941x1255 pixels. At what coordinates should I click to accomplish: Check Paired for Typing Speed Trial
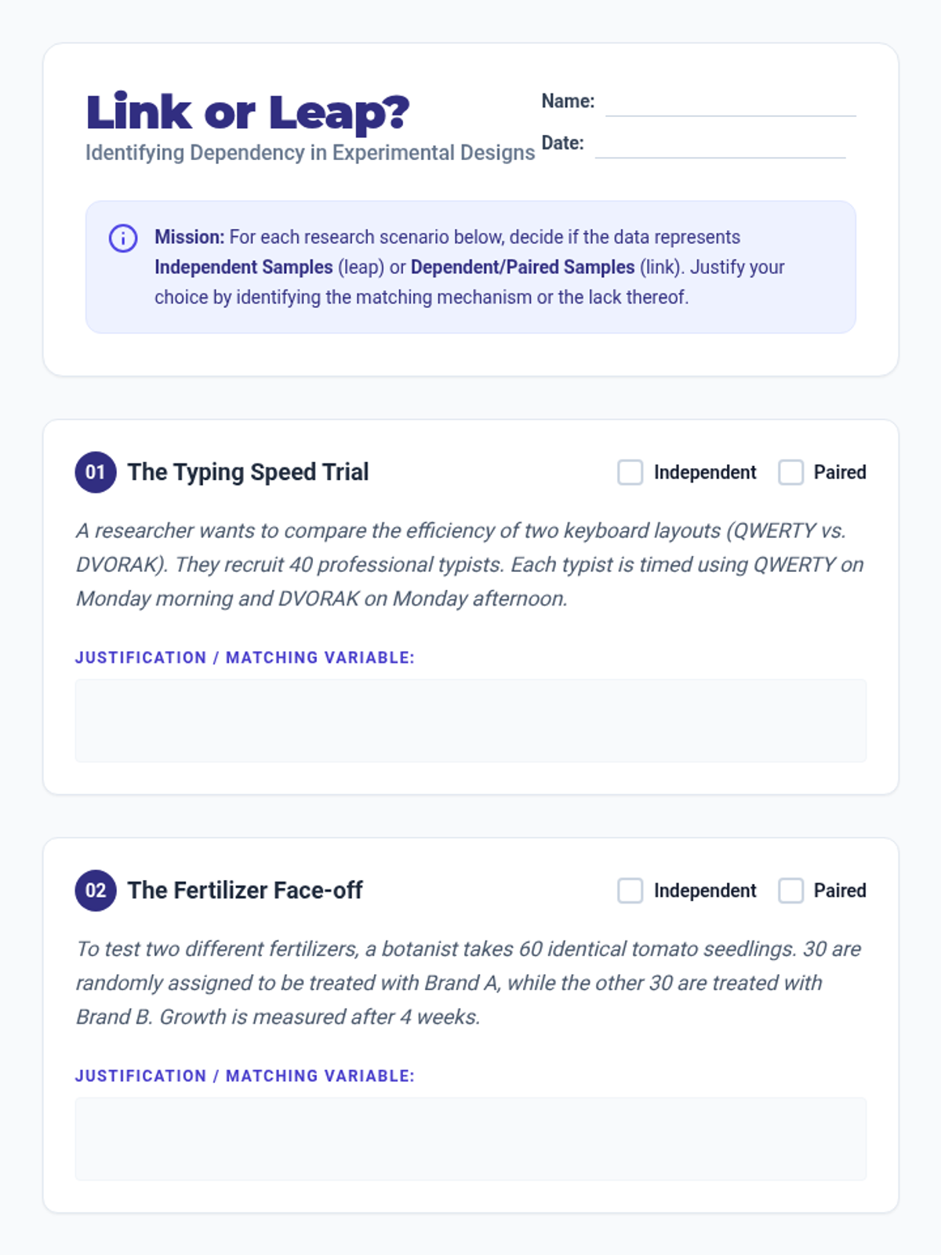click(x=790, y=472)
